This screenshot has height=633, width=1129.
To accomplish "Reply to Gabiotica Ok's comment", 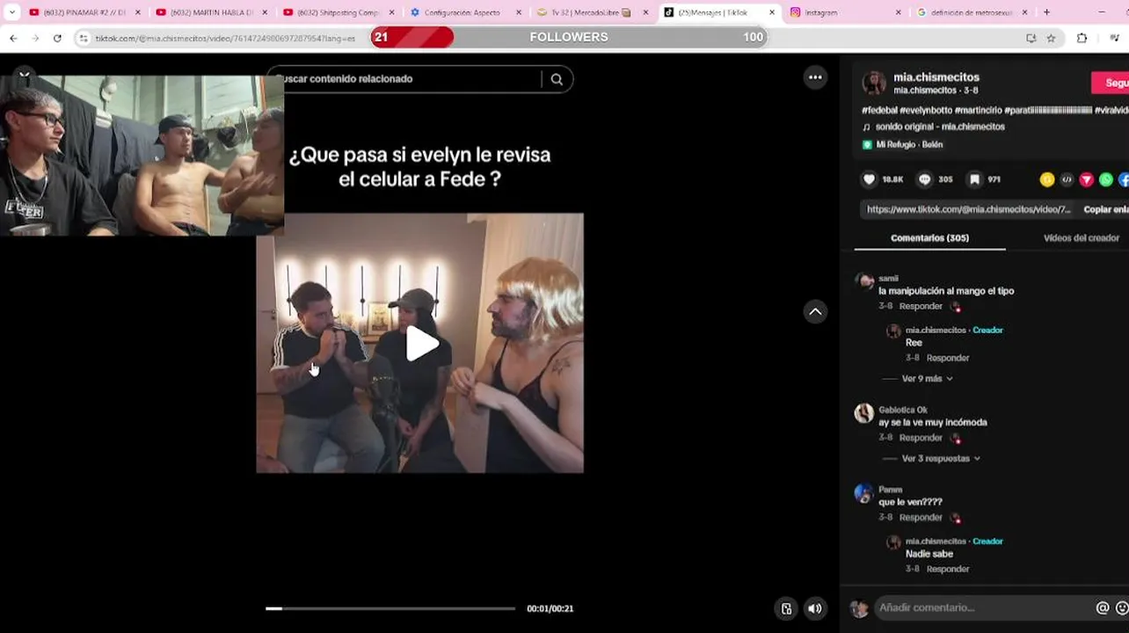I will 921,438.
